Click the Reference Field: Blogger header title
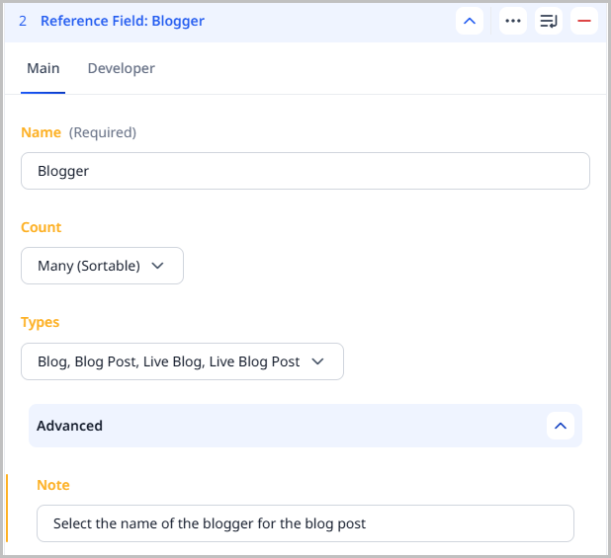611x558 pixels. coord(122,21)
